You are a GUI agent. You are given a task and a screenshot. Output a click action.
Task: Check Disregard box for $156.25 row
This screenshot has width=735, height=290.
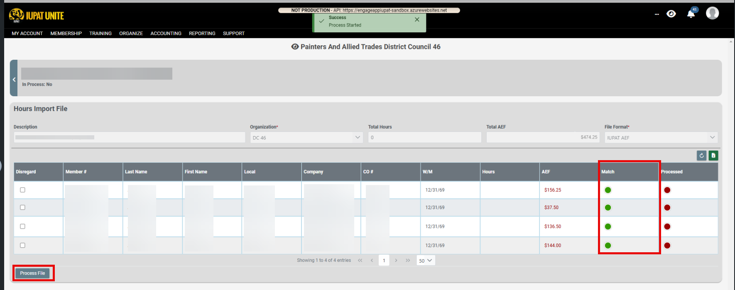point(22,190)
